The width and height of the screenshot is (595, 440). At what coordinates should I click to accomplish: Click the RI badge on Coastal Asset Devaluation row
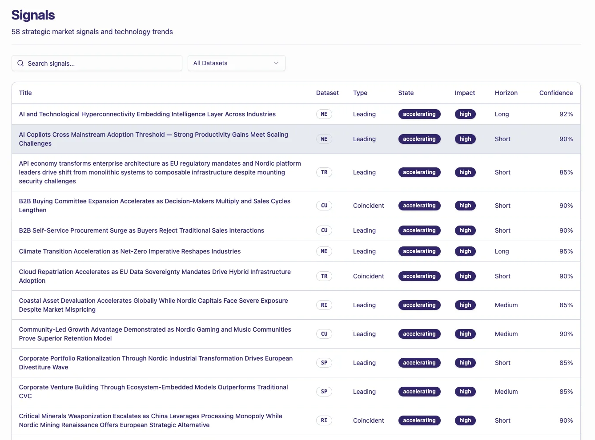[324, 305]
